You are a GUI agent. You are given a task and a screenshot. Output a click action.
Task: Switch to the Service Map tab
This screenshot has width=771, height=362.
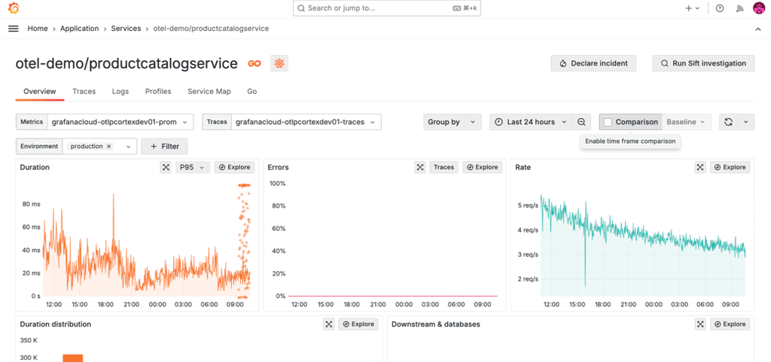[x=209, y=91]
